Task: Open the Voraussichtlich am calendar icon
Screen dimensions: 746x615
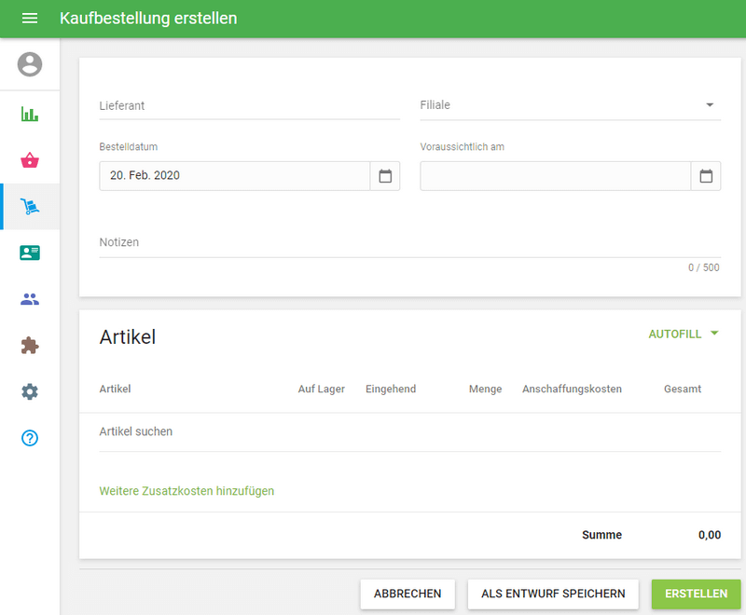Action: click(706, 175)
